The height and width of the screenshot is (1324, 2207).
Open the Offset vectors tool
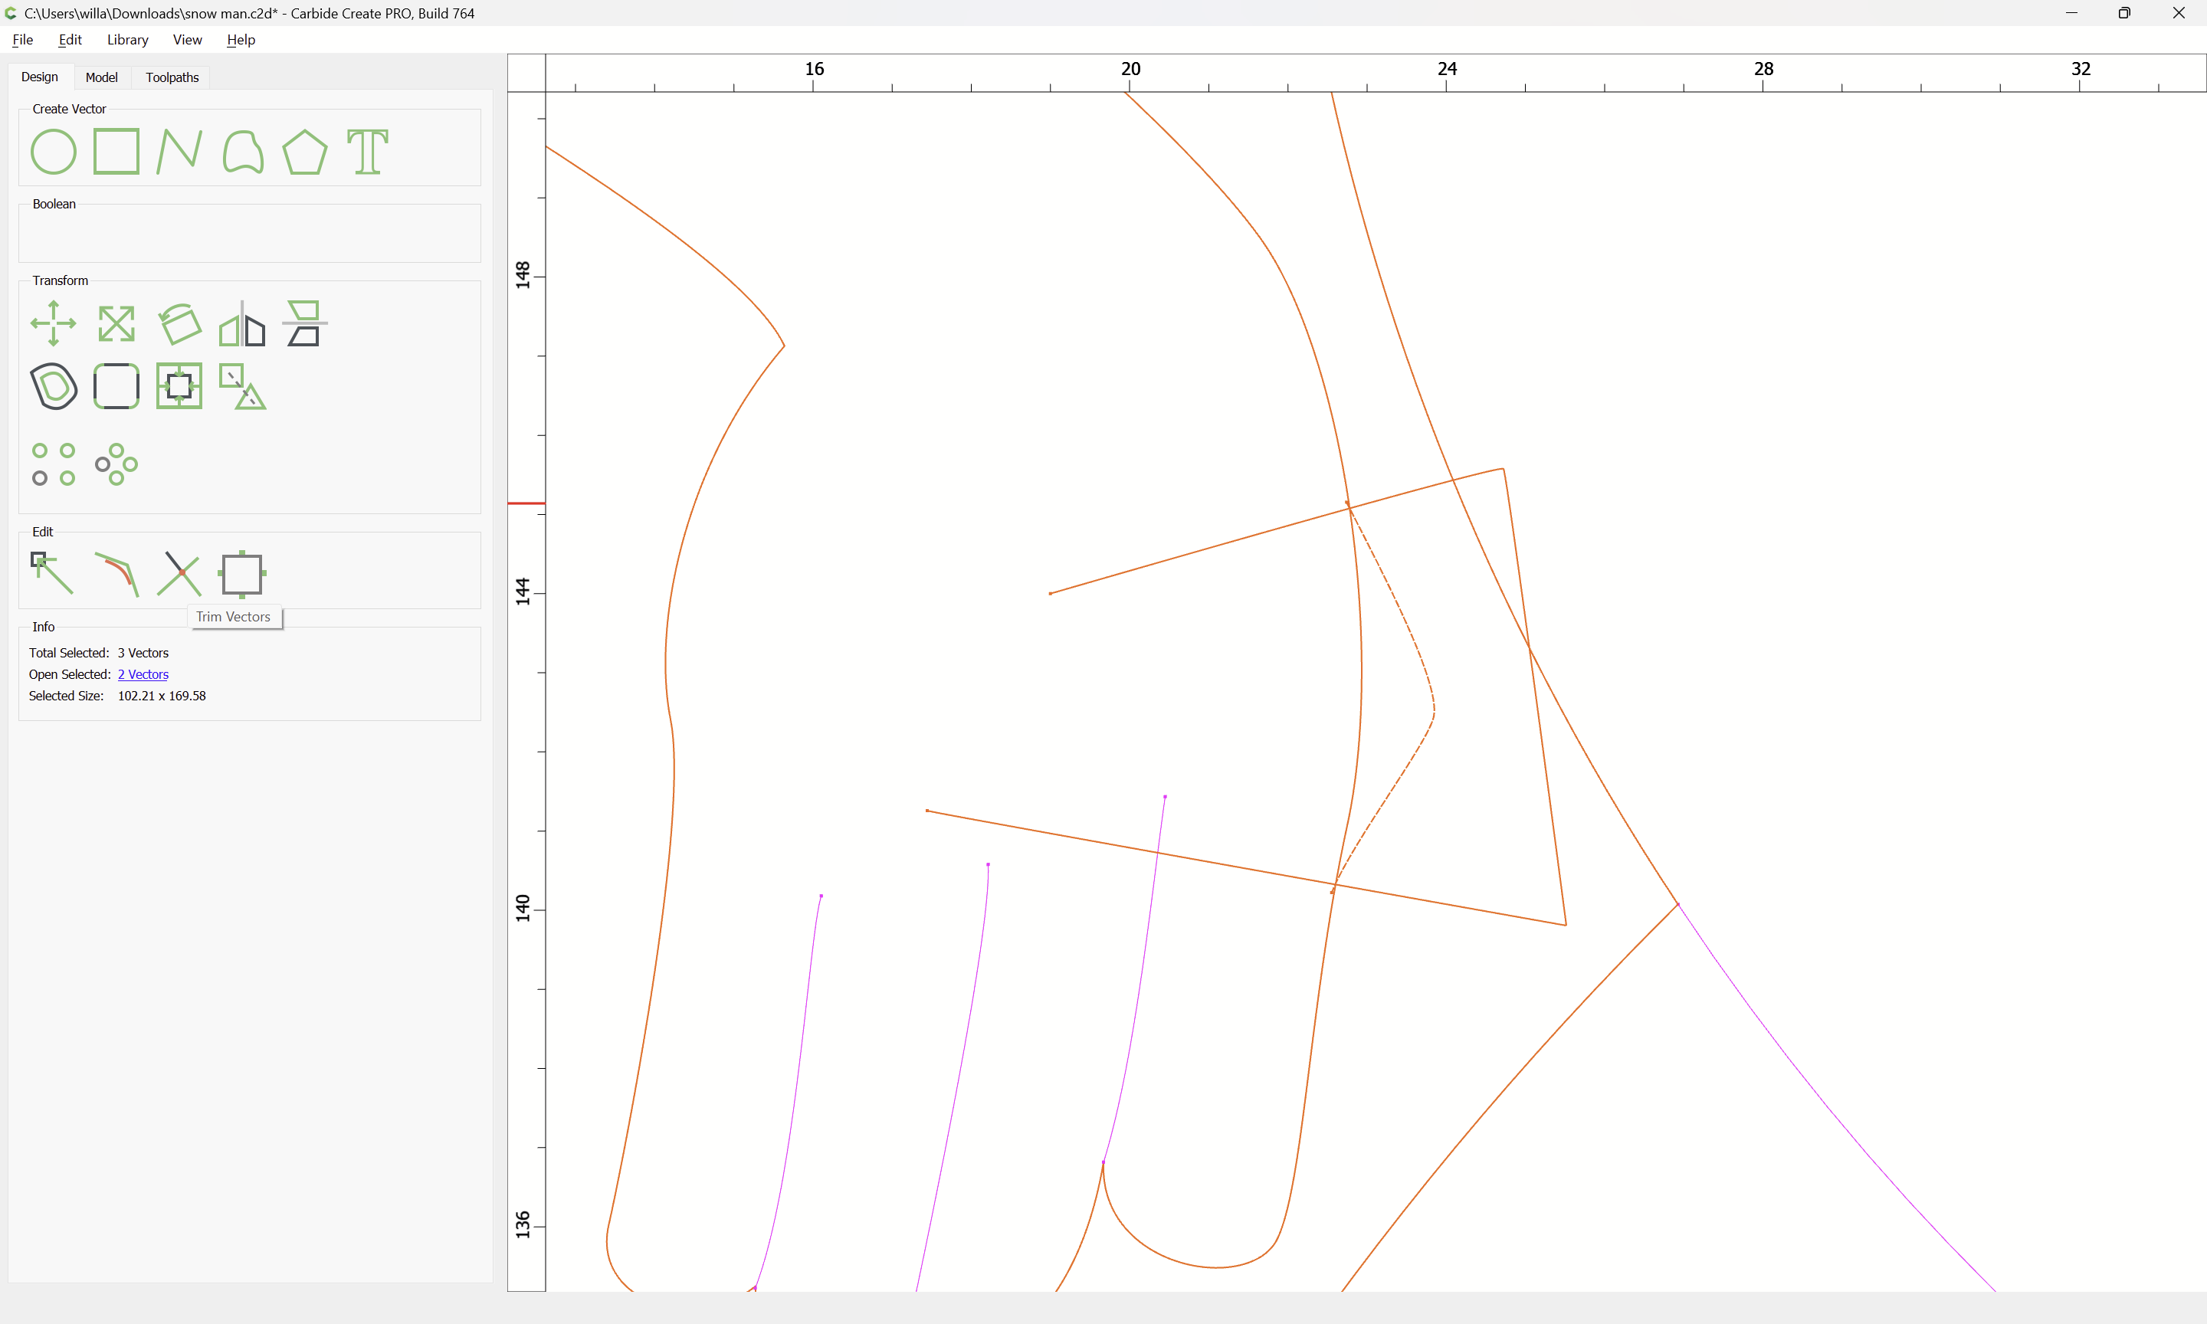pos(54,386)
